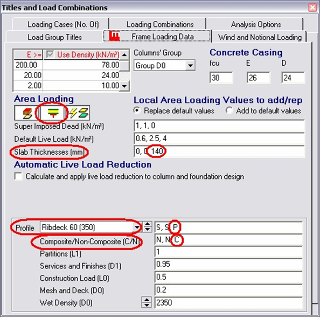Viewport: 320px width, 317px height.
Task: Click the Wet Density spinner arrows
Action: click(147, 302)
